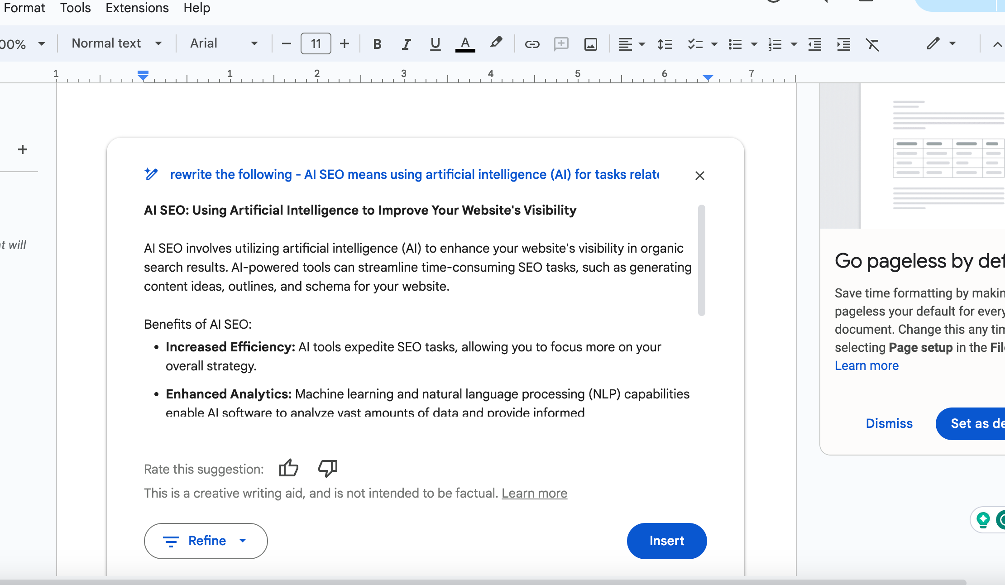Open the checklist options dropdown arrow
Screen dimensions: 1005x585
(714, 44)
